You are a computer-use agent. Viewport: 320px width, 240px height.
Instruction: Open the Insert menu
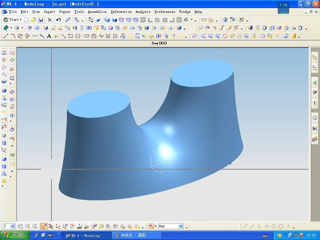click(x=49, y=12)
